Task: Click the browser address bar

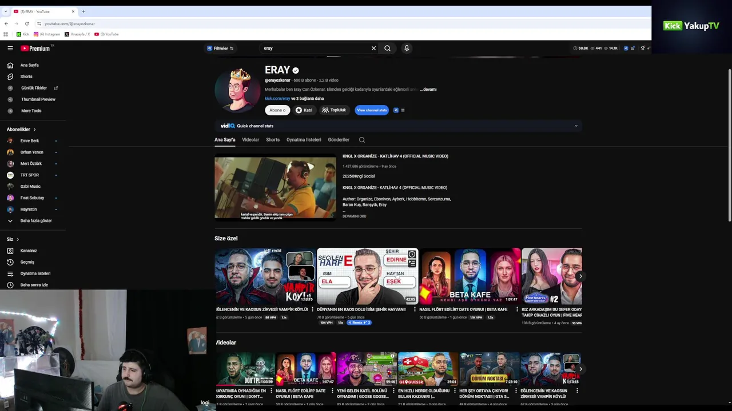Action: coord(343,23)
